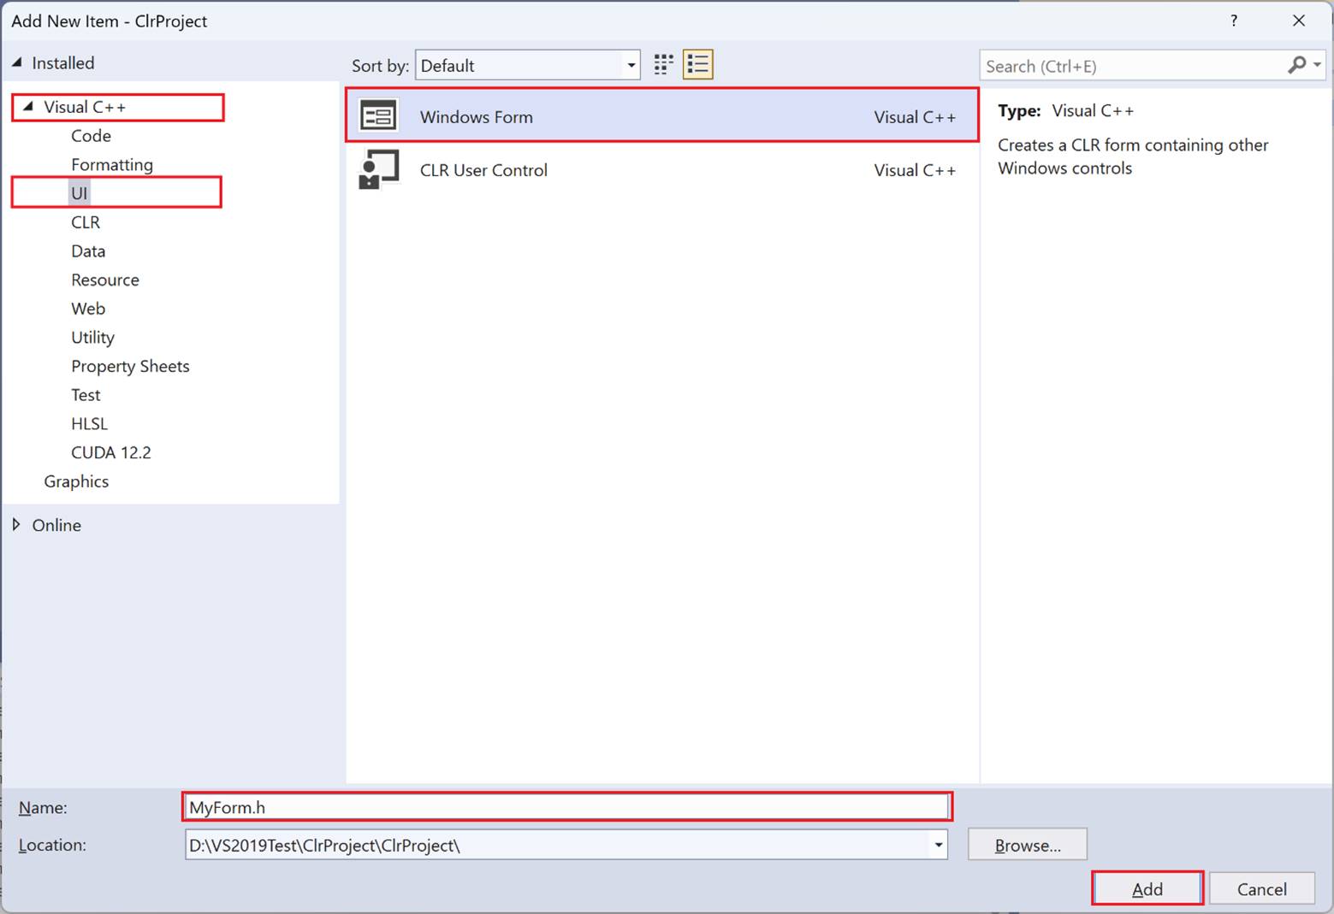1334x914 pixels.
Task: Collapse the Visual C++ tree node
Action: pos(28,107)
